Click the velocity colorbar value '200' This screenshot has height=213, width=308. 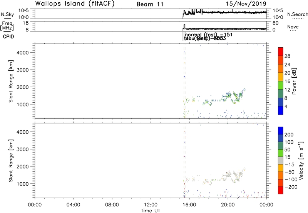[x=289, y=135]
